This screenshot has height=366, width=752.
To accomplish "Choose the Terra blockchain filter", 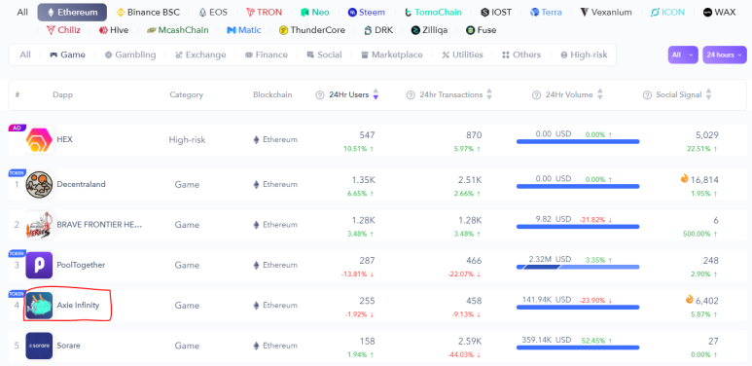I will tap(546, 13).
